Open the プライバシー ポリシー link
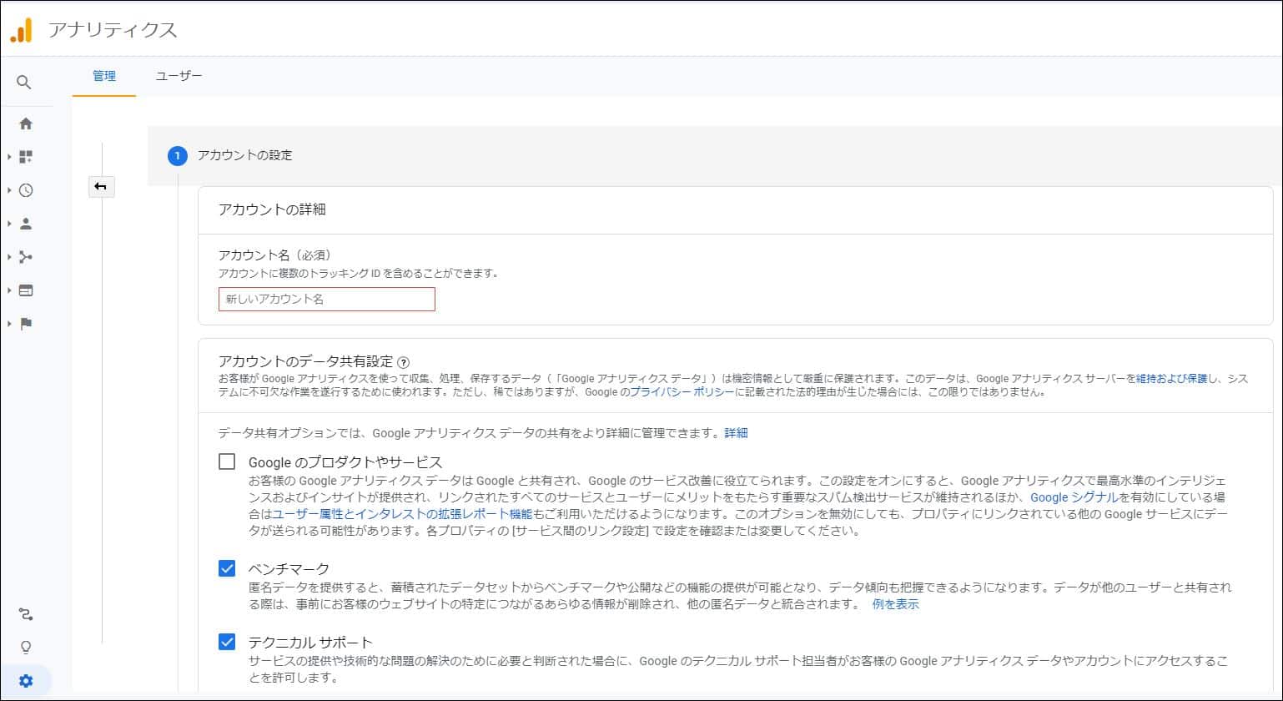This screenshot has height=701, width=1283. point(682,391)
